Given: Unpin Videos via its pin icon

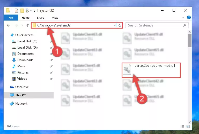Looking at the screenshot, I should coord(51,79).
